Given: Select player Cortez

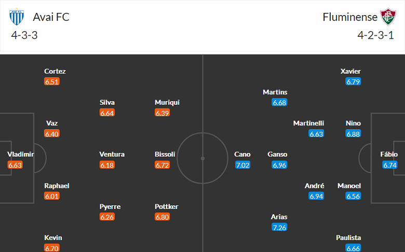Looking at the screenshot, I should [55, 72].
